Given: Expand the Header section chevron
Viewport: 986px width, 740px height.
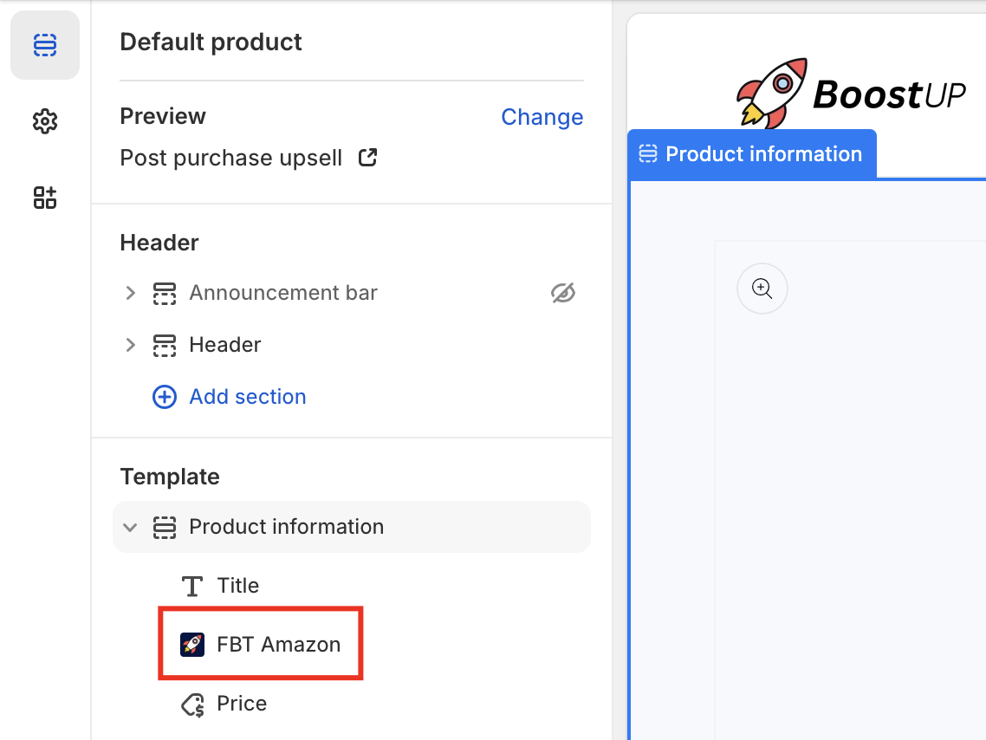Looking at the screenshot, I should 131,345.
